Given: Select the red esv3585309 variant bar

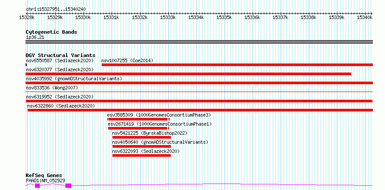Looking at the screenshot, I should [x=138, y=119].
